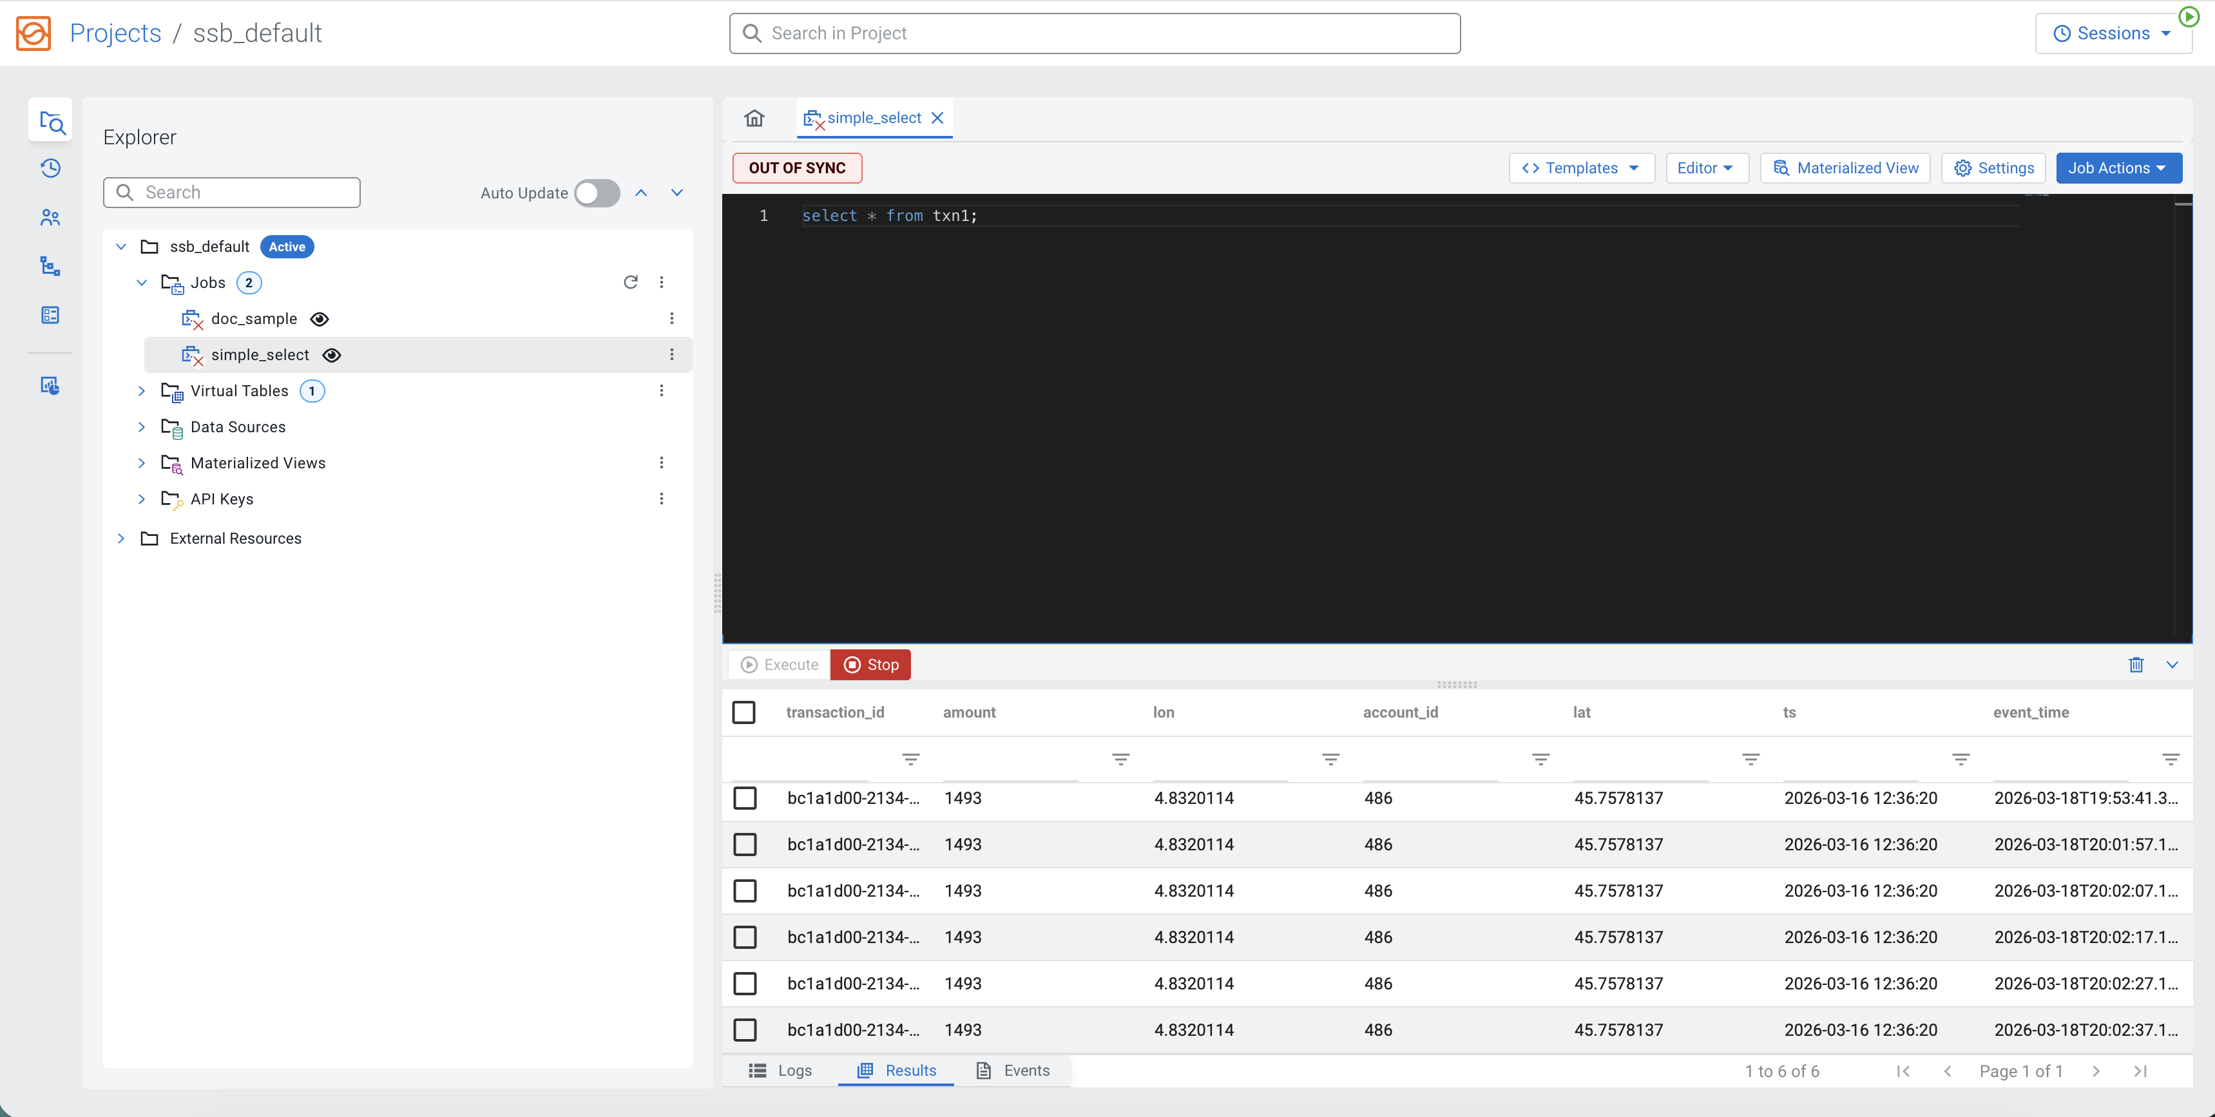The width and height of the screenshot is (2215, 1117).
Task: Open the tables sidebar panel icon
Action: point(51,315)
